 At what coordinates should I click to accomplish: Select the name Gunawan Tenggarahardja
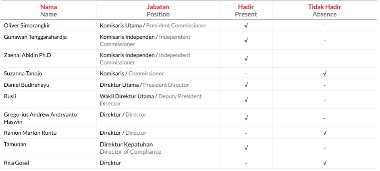click(x=35, y=37)
